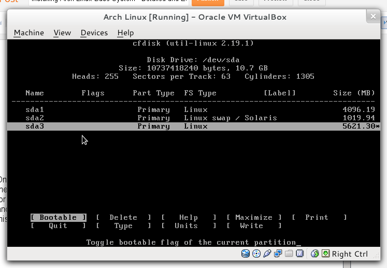This screenshot has height=268, width=387.
Task: Select the Print option in cfdisk
Action: click(x=319, y=217)
